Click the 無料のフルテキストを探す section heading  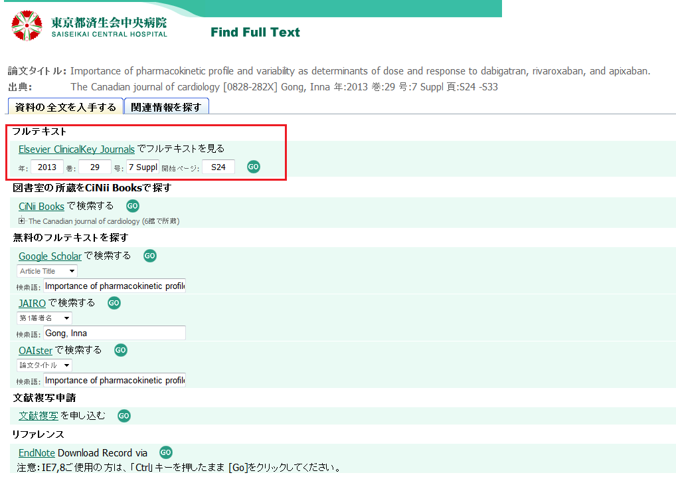70,238
